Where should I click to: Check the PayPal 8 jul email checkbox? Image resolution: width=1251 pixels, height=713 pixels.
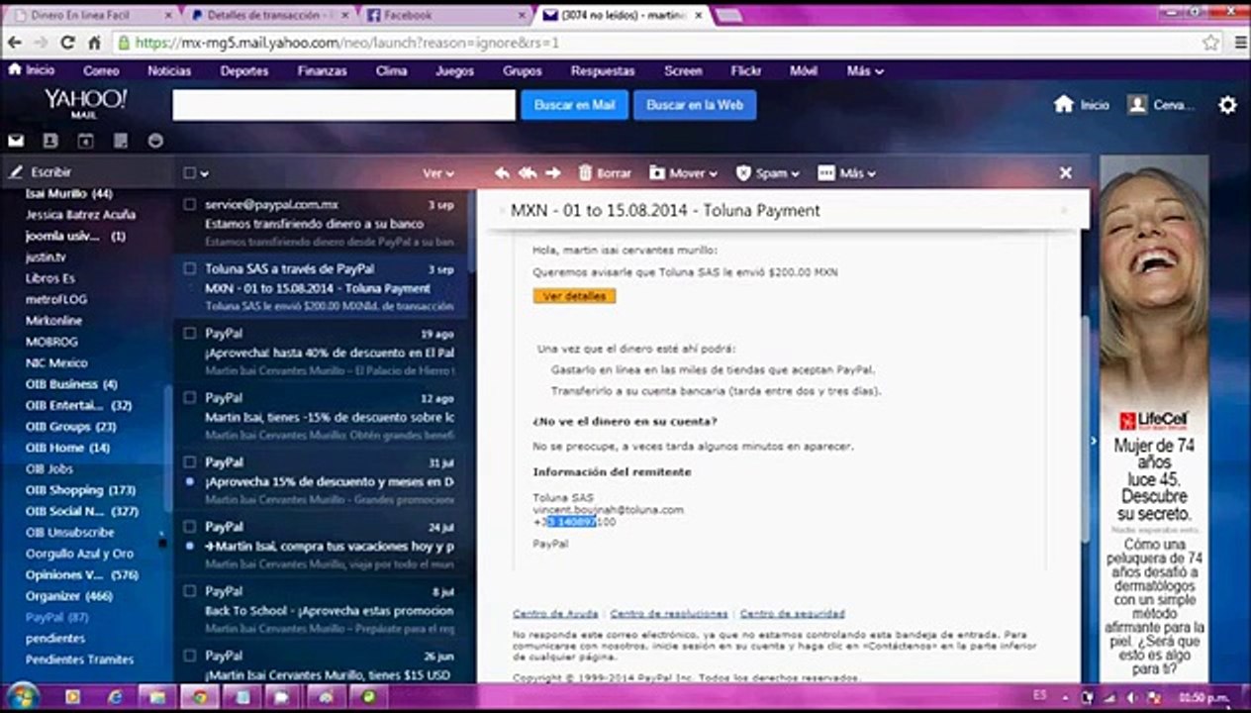(190, 591)
